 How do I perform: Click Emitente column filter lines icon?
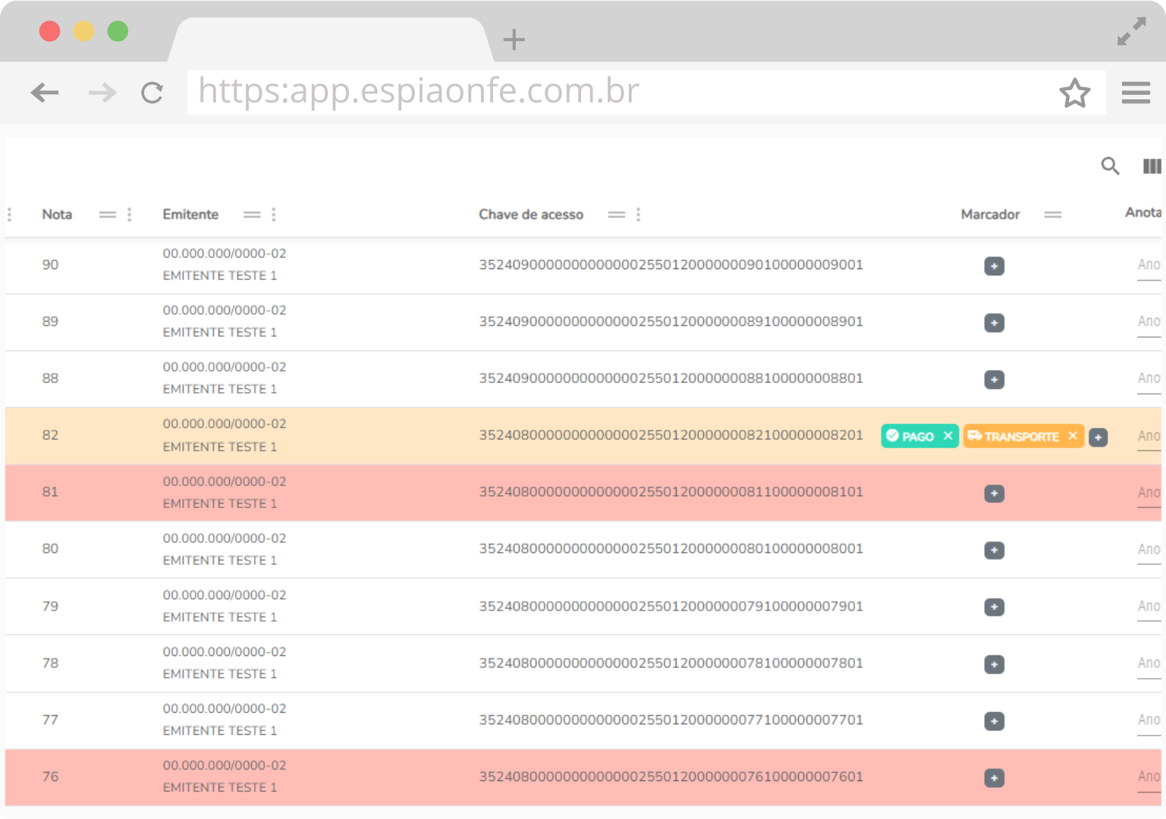pos(252,215)
